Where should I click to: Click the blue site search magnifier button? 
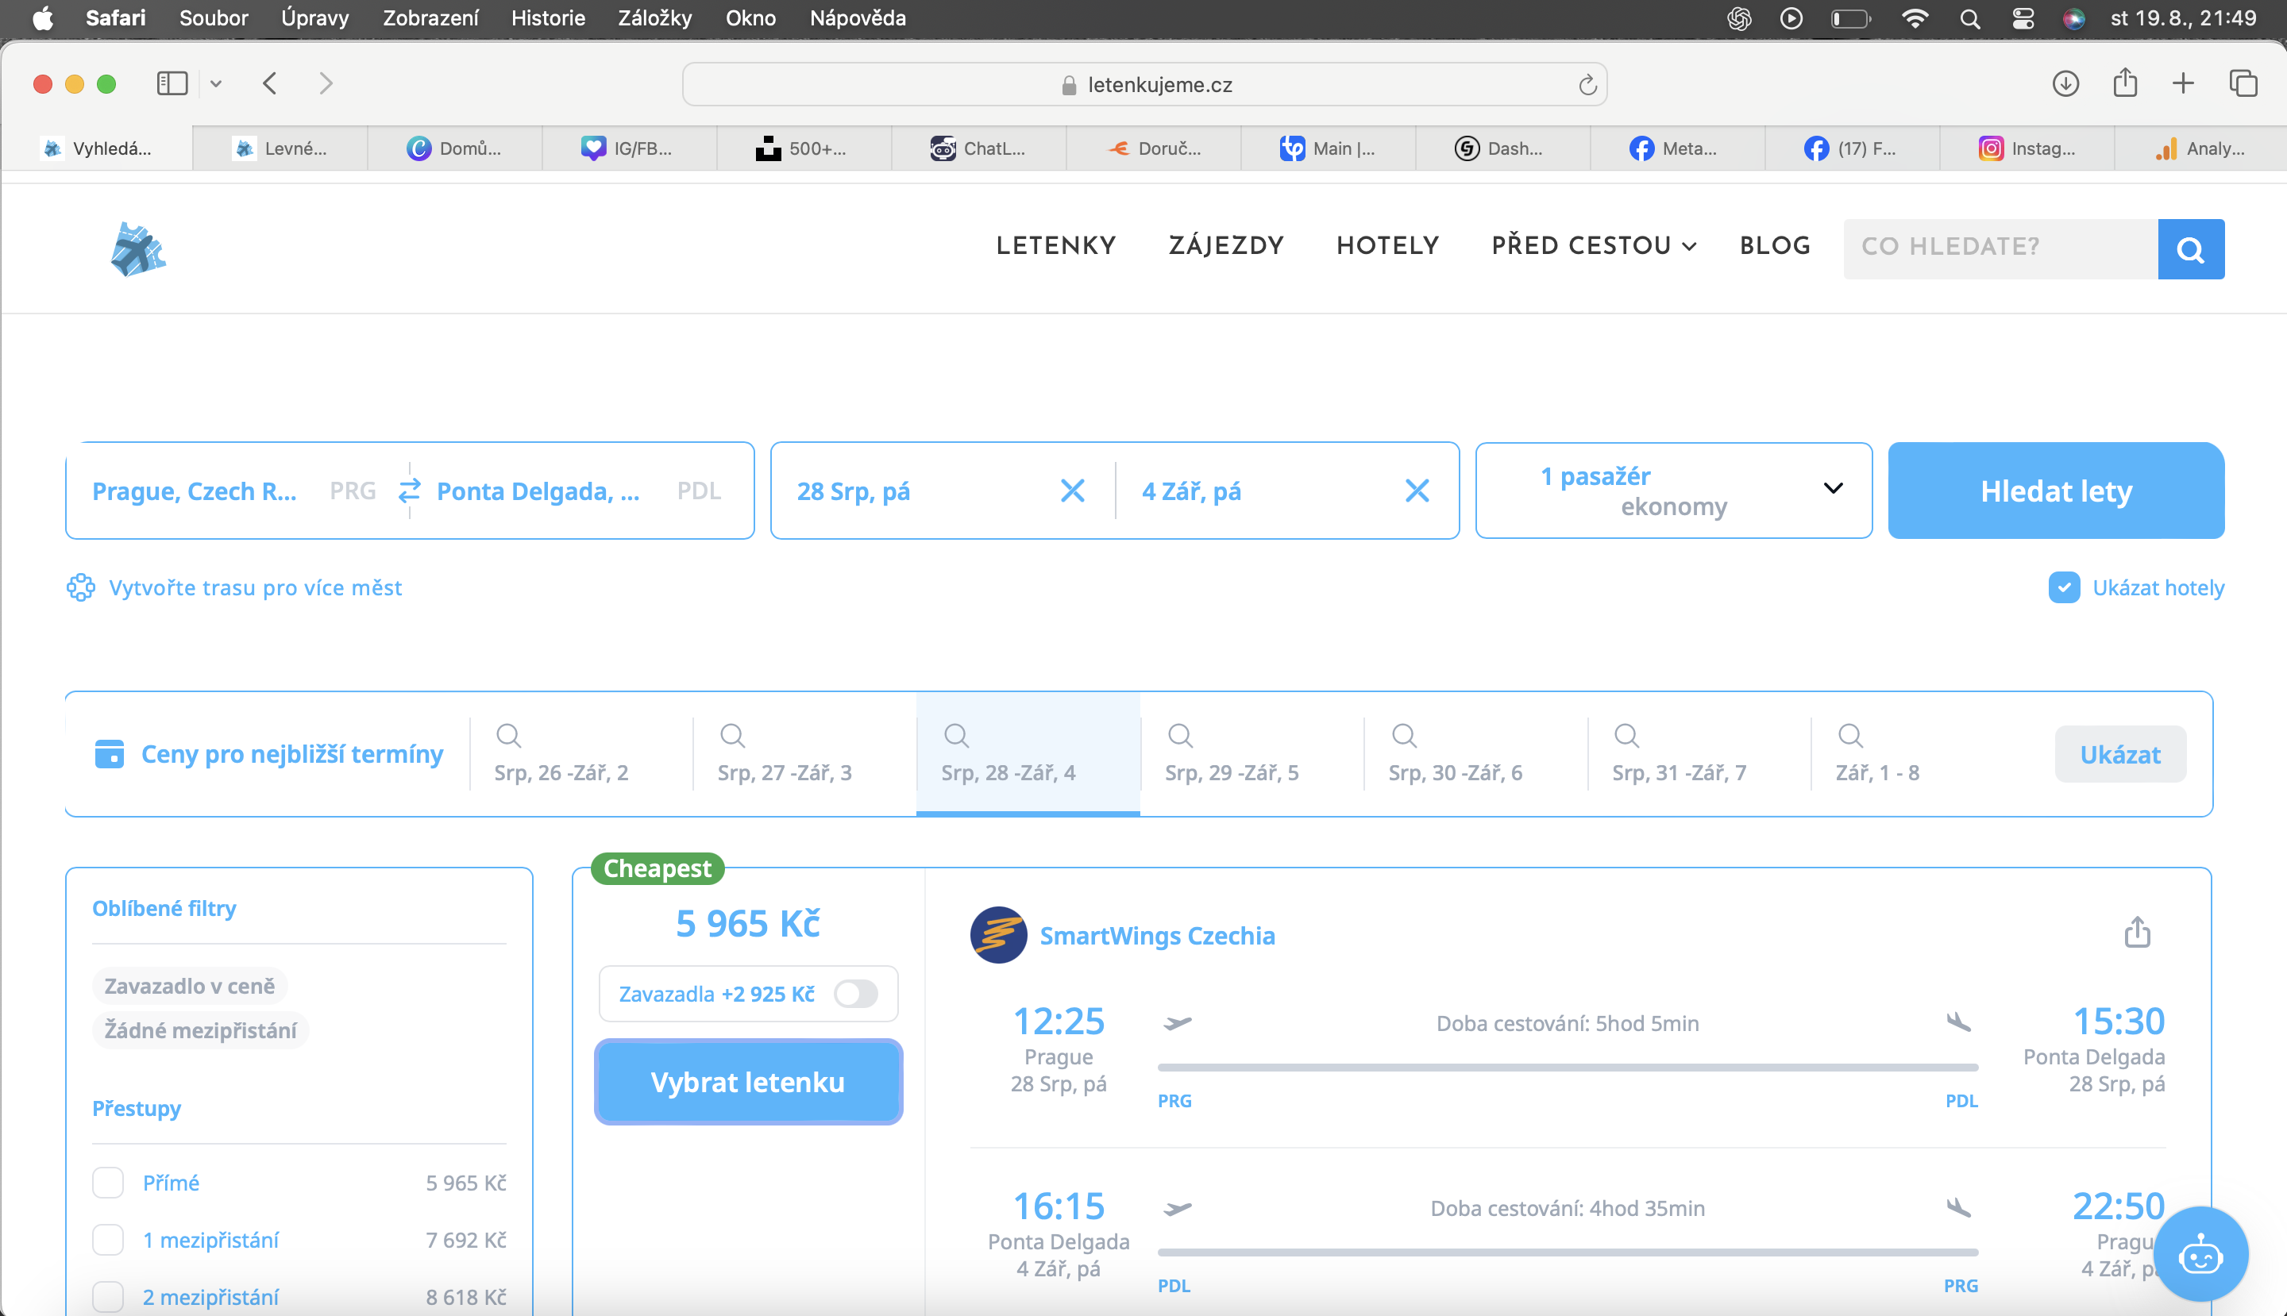pyautogui.click(x=2190, y=248)
